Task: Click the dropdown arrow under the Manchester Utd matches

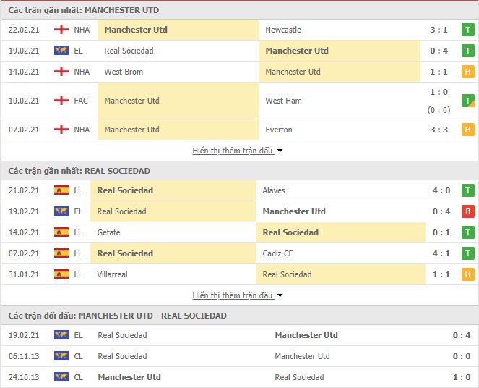Action: [280, 151]
